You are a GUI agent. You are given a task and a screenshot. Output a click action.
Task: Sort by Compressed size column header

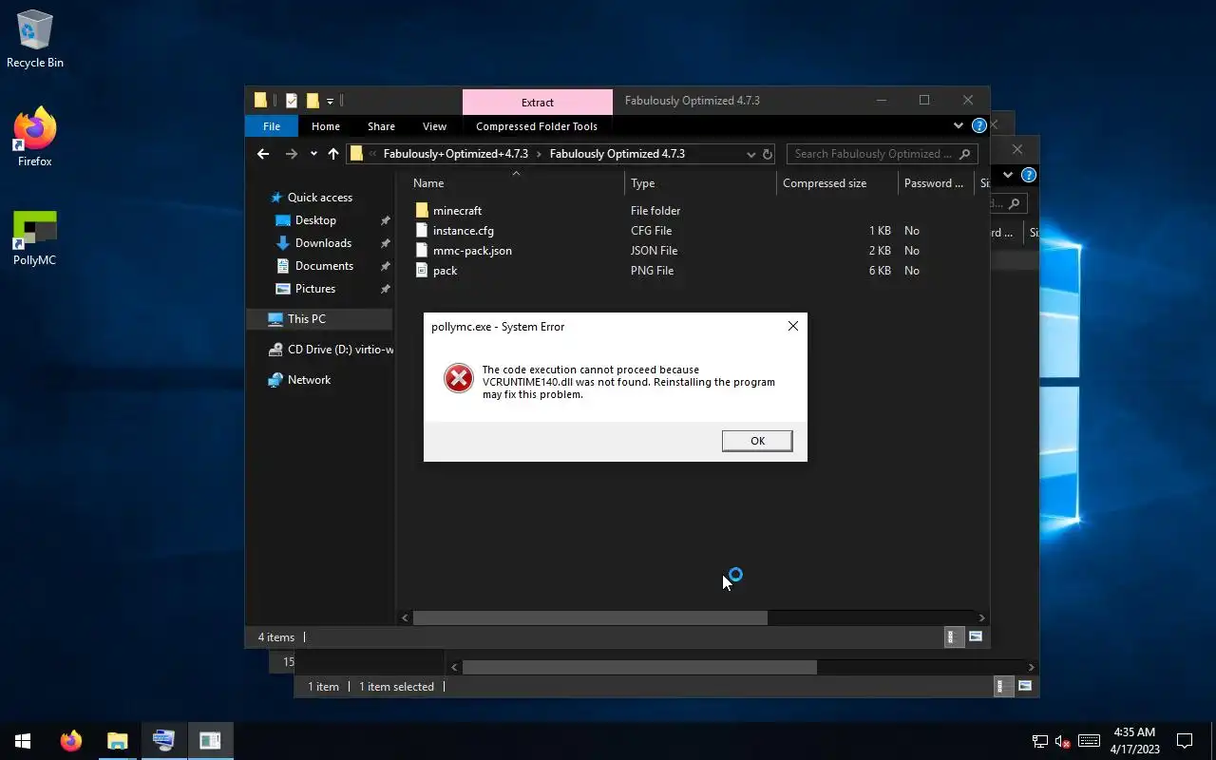point(837,183)
